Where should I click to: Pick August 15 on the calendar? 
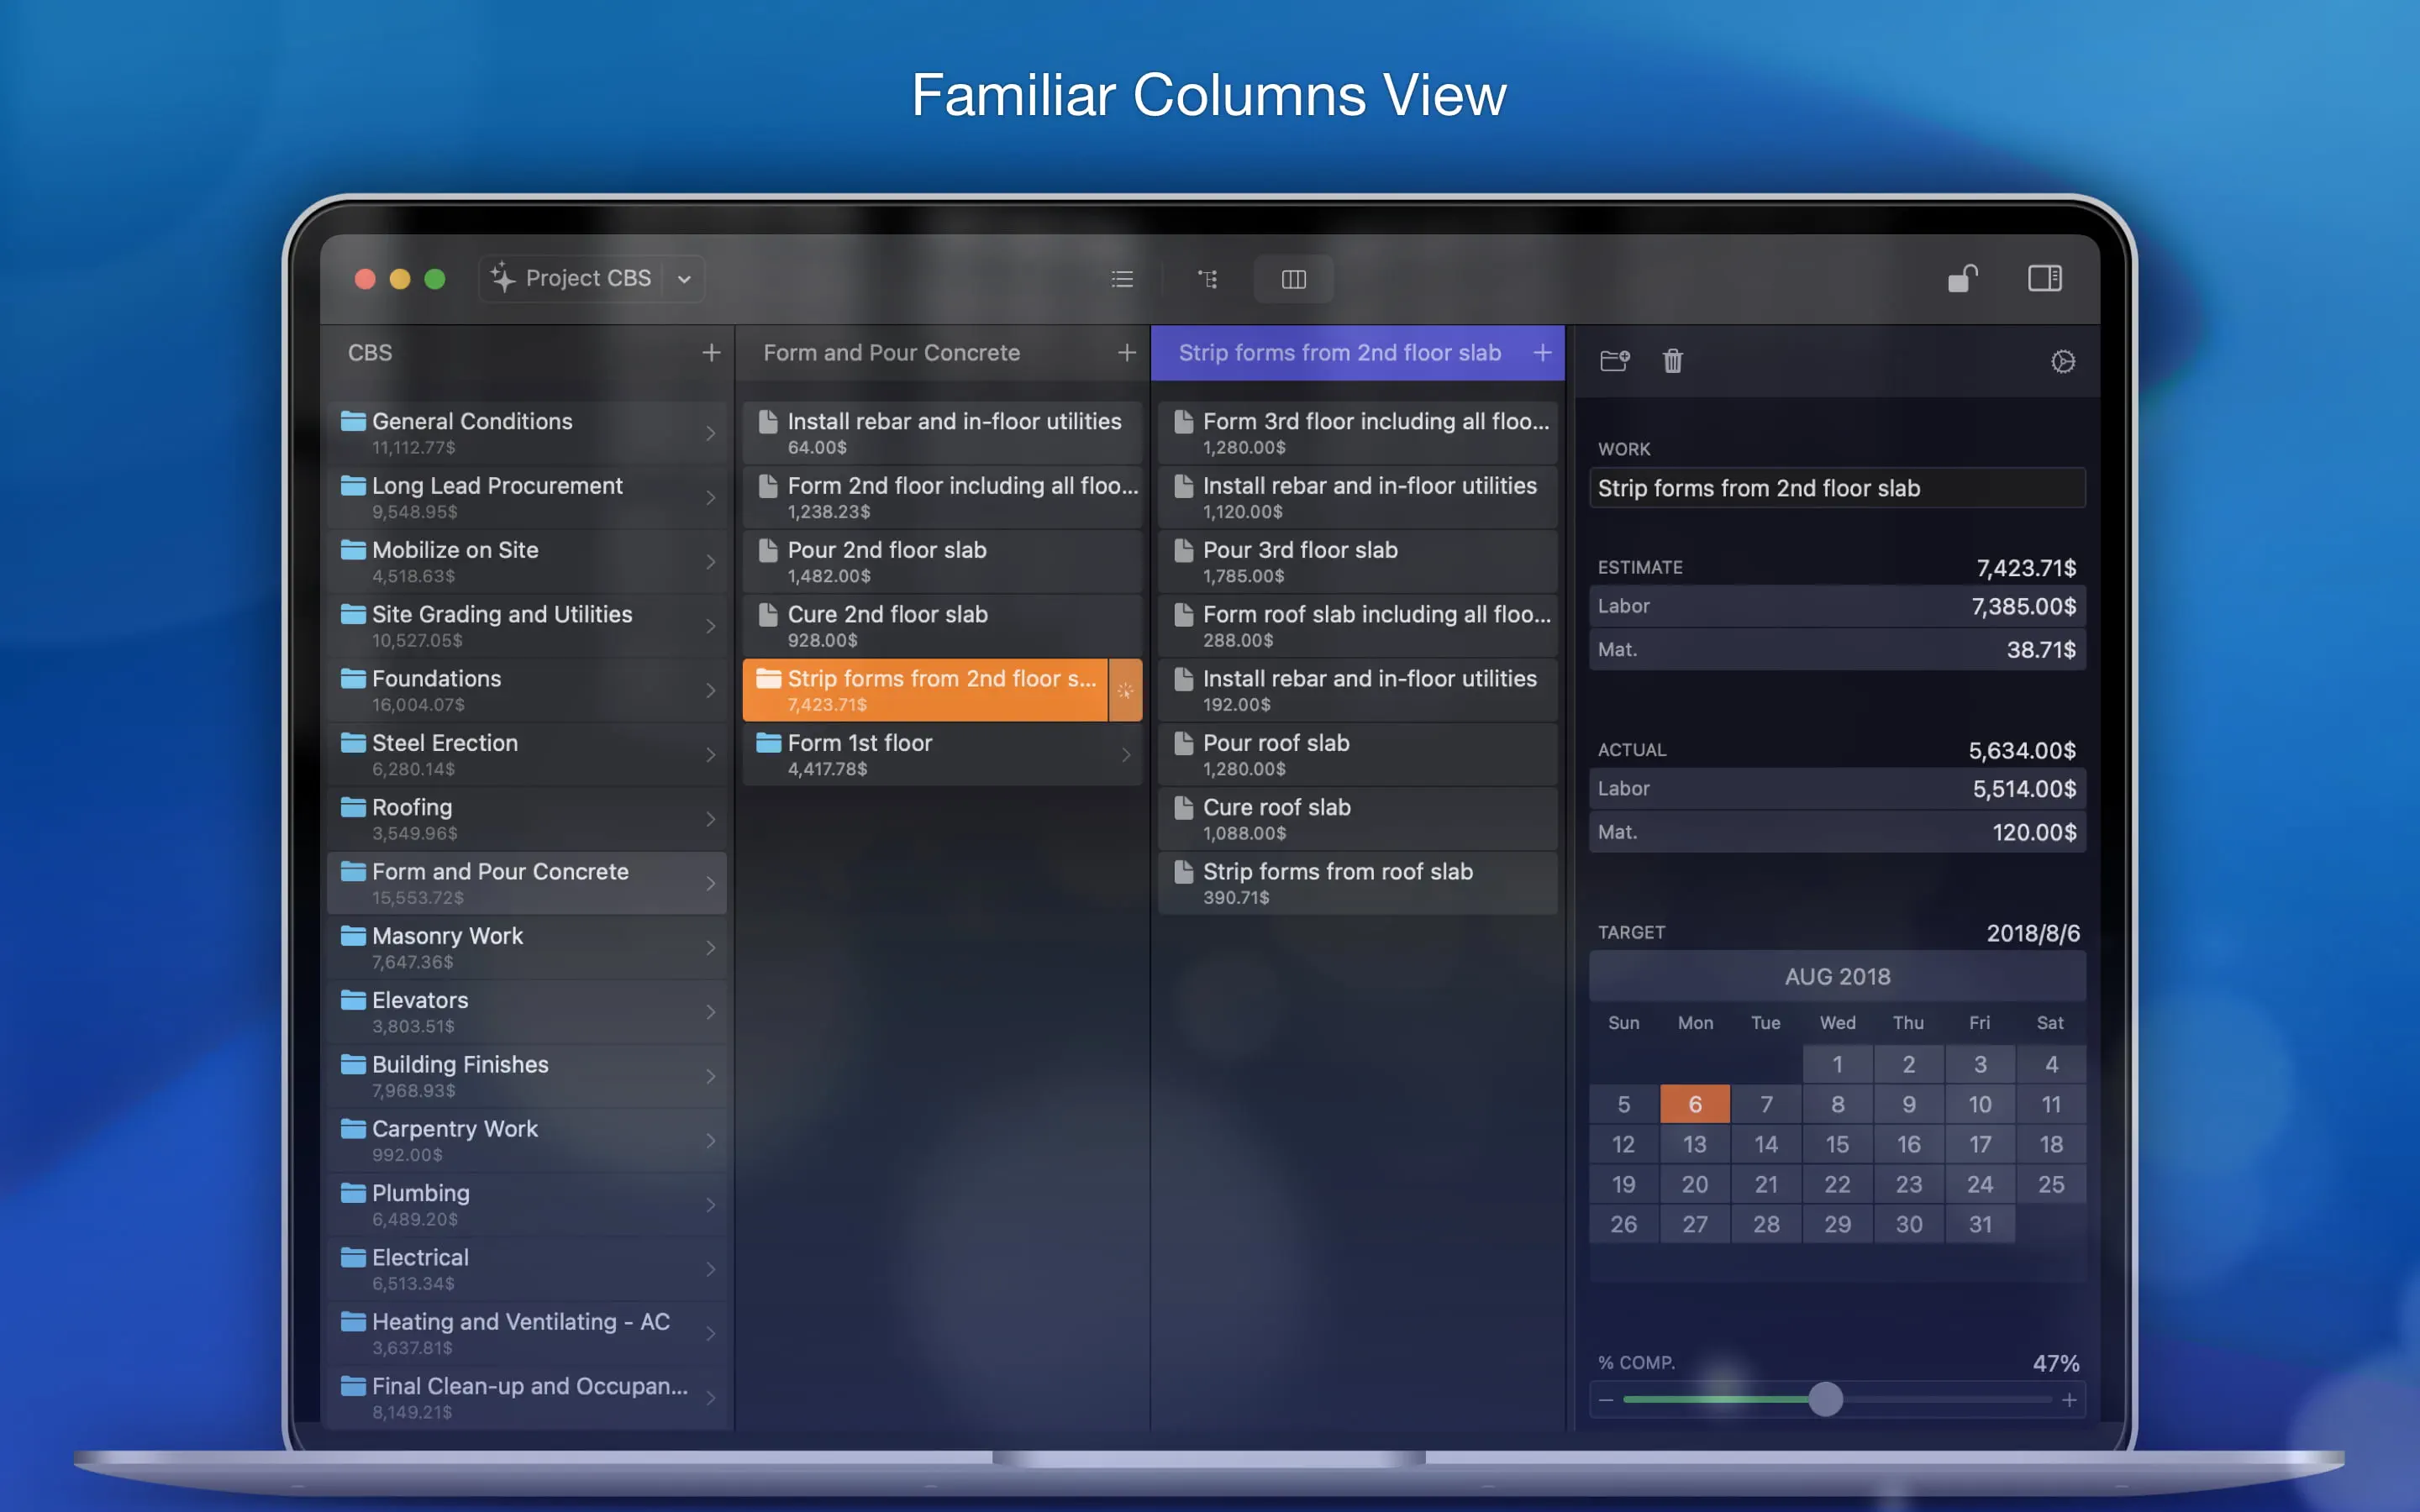coord(1837,1144)
